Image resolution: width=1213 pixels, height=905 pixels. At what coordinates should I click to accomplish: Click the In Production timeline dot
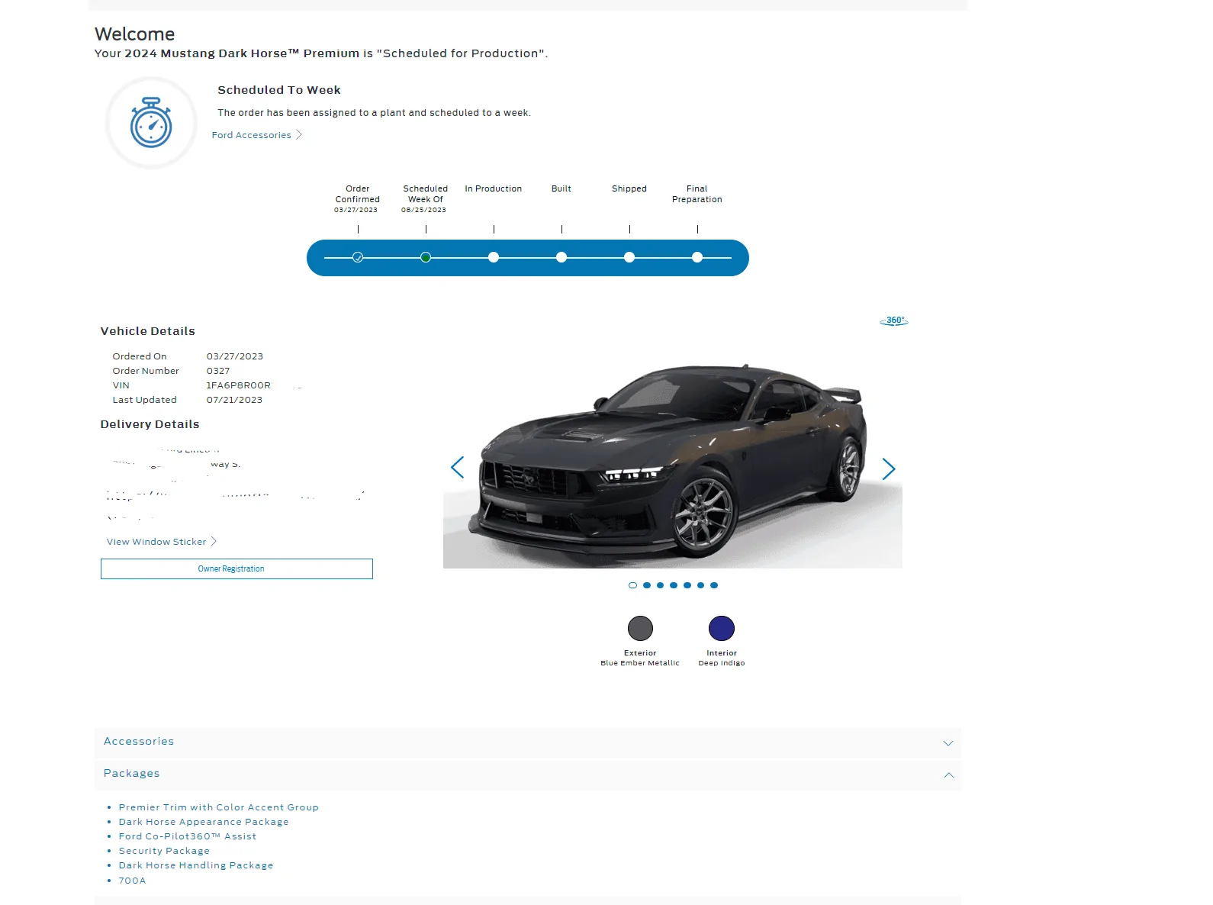click(494, 257)
